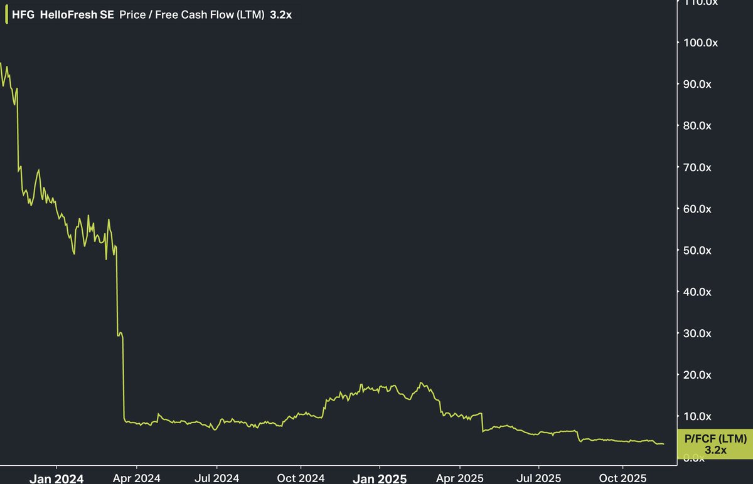The image size is (753, 484).
Task: Click the Apr 2024 date label
Action: coord(136,478)
